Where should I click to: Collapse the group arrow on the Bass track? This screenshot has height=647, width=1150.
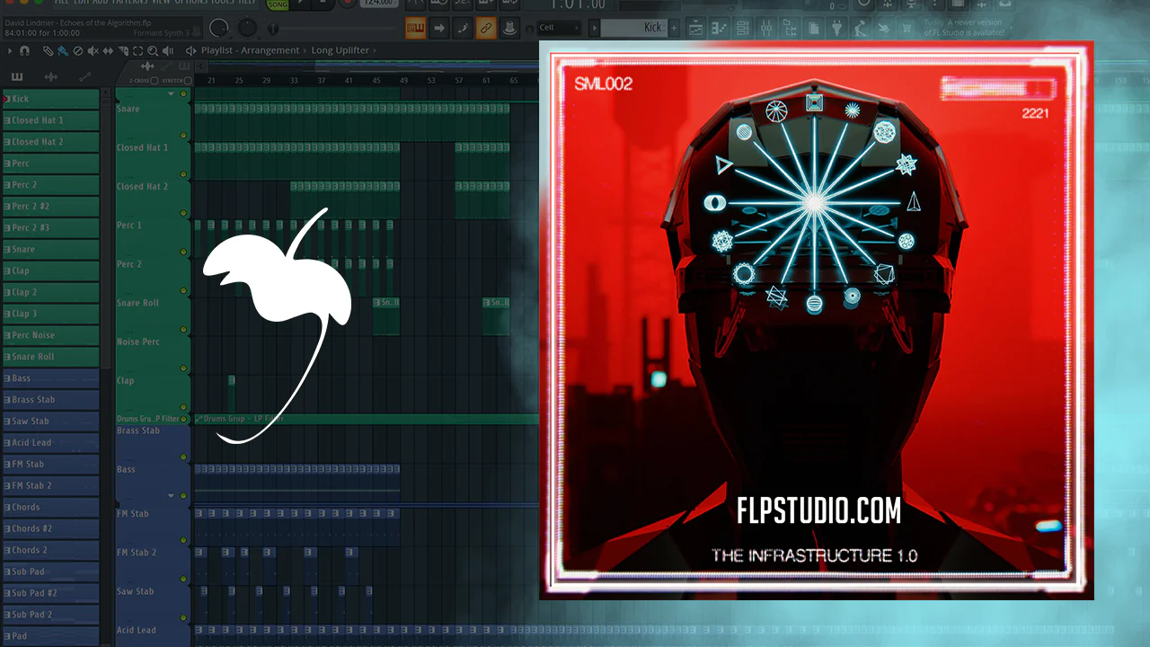(x=171, y=495)
